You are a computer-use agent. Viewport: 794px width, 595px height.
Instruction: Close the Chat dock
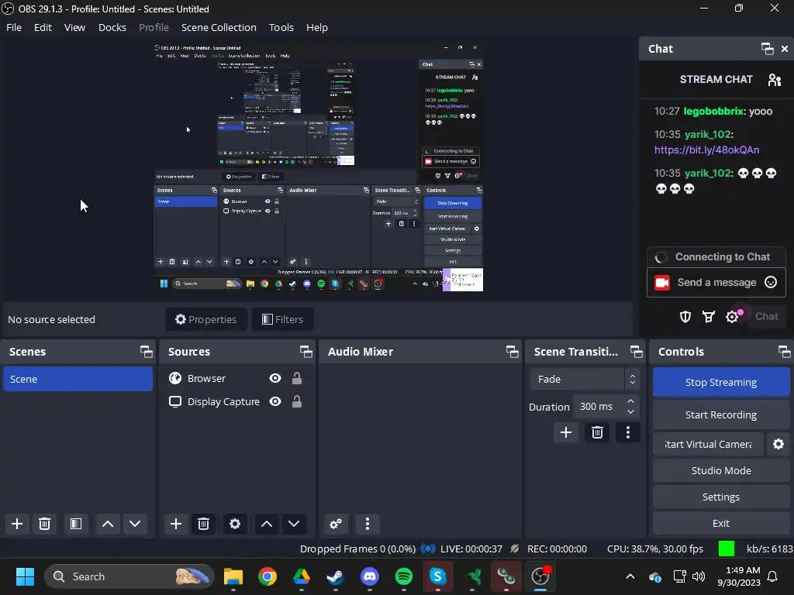[785, 49]
